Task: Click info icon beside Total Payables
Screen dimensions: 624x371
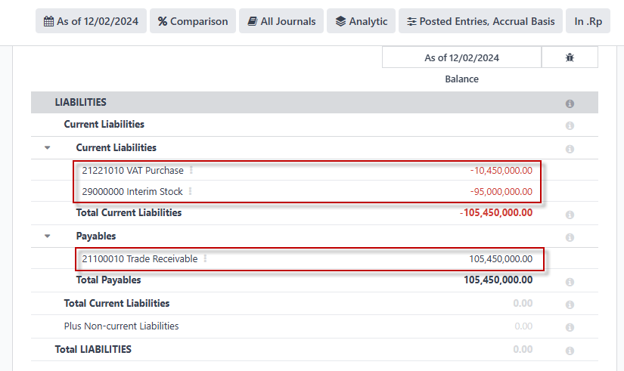Action: (570, 282)
